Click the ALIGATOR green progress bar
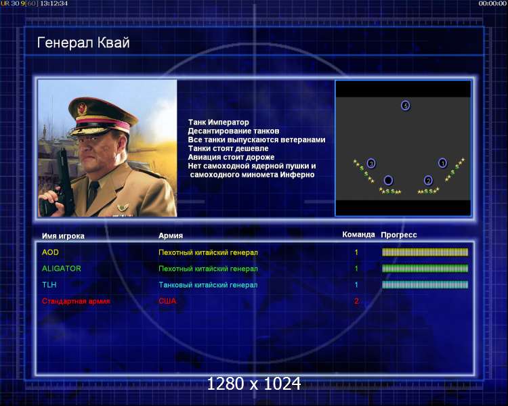The image size is (508, 406). pyautogui.click(x=425, y=269)
